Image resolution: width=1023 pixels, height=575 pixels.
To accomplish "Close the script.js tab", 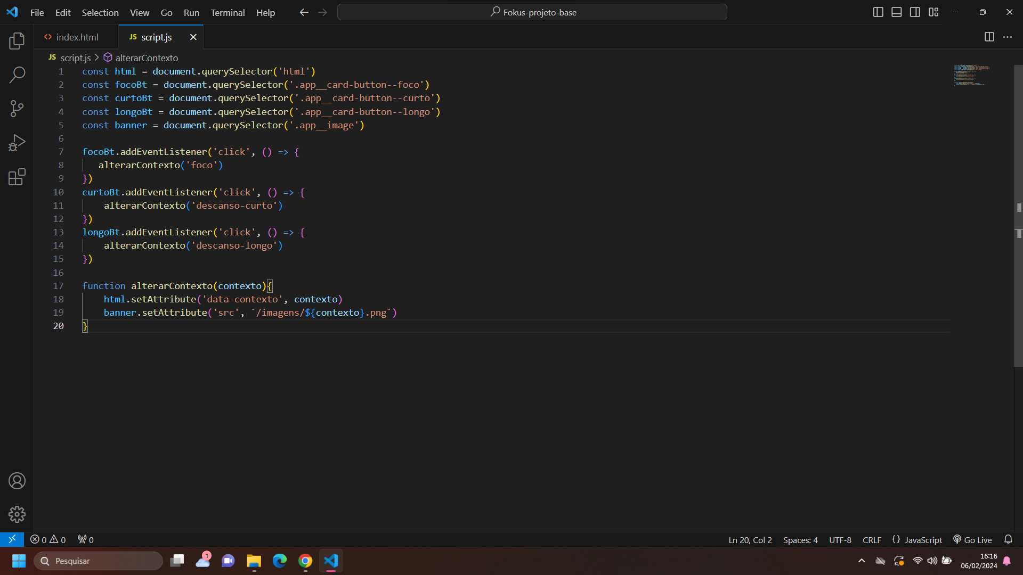I will pos(193,37).
